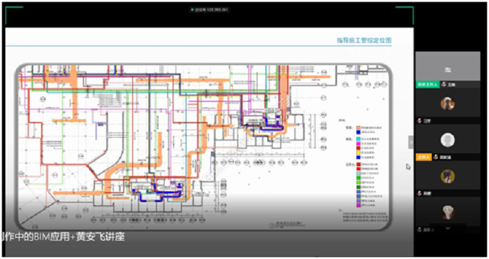Click the yellow swatch in the drawing legend

tap(359, 153)
